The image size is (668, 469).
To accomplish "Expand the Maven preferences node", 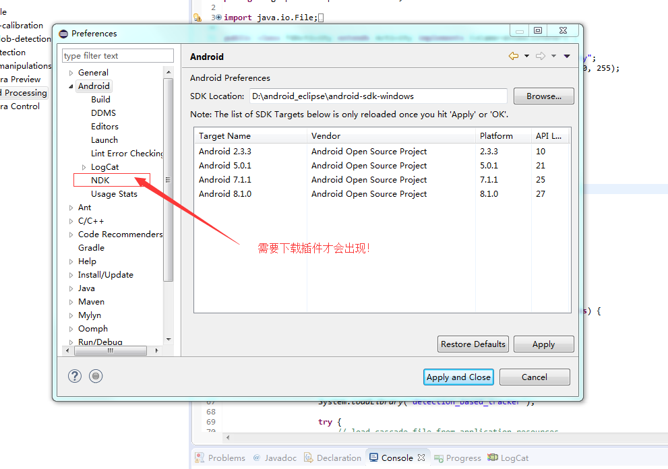I will [71, 302].
